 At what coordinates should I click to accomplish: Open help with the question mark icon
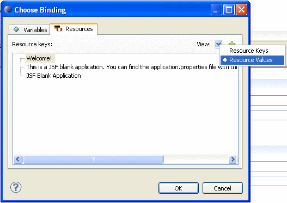[16, 187]
